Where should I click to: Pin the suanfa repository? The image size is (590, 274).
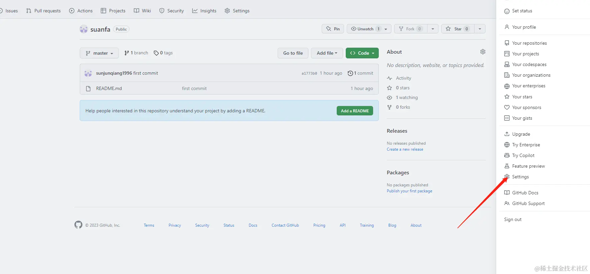click(x=333, y=29)
